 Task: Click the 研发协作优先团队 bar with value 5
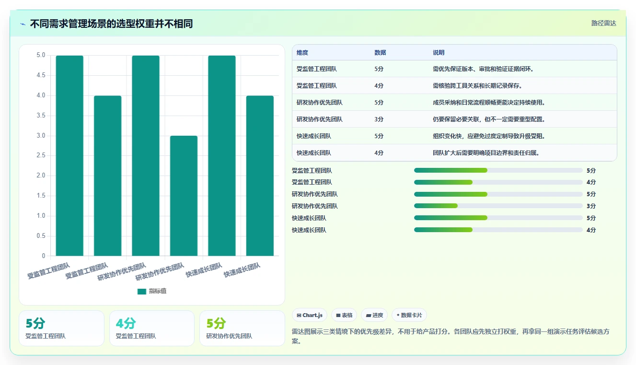[x=146, y=155]
